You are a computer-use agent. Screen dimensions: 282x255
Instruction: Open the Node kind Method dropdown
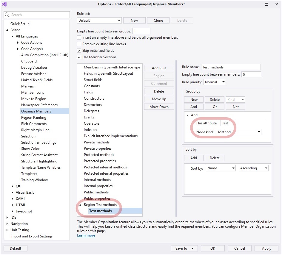pyautogui.click(x=239, y=132)
